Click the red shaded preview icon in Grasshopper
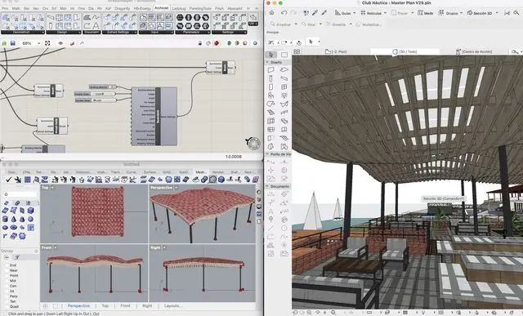Image resolution: width=523 pixels, height=316 pixels. point(217,43)
